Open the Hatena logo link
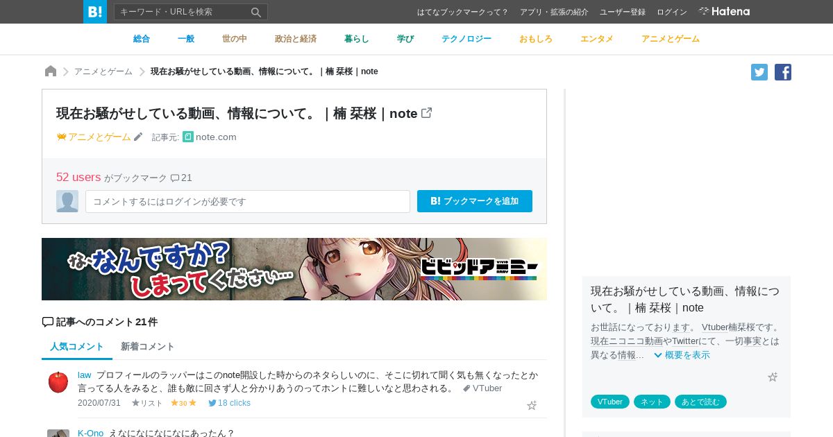 [724, 12]
